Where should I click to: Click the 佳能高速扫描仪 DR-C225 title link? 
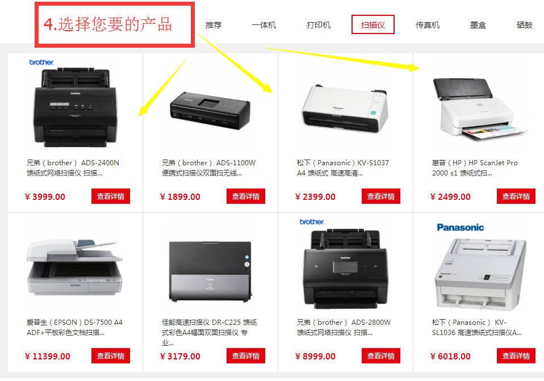tap(209, 332)
